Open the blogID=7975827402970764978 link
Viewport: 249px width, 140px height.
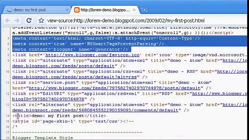[x=48, y=99]
